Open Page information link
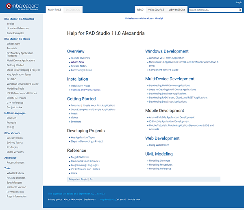Screen dimensions: 244x210 point(17,197)
